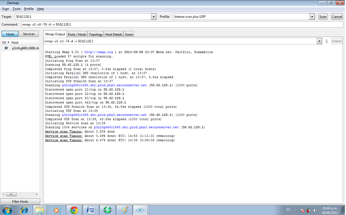Click the Filter Hosts button
This screenshot has height=215, width=346.
[20, 202]
